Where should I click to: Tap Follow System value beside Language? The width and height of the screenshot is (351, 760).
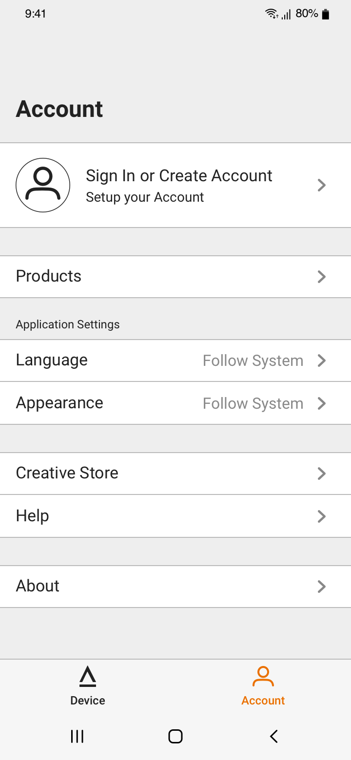click(x=253, y=361)
